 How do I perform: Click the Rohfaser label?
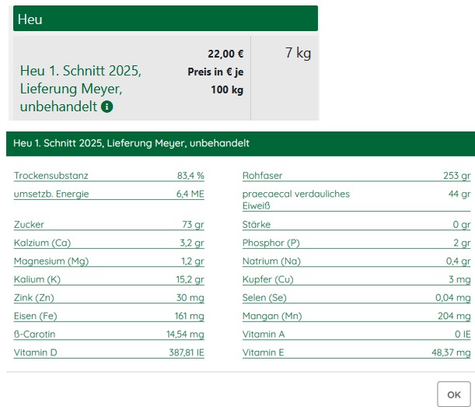262,175
